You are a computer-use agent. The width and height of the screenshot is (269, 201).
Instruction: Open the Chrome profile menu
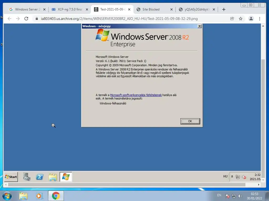point(251,19)
